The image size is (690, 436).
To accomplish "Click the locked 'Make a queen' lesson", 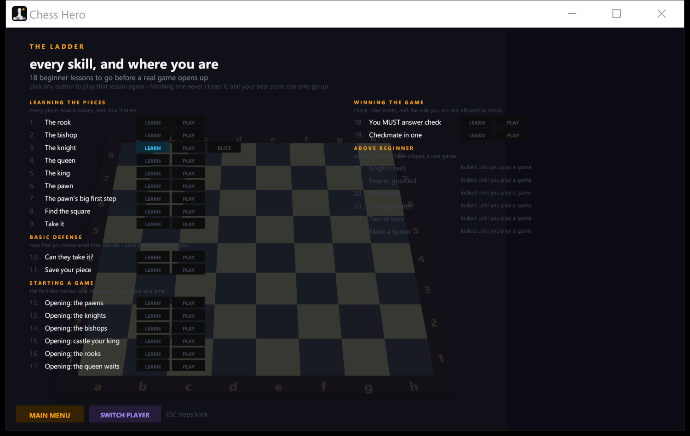I will (389, 232).
